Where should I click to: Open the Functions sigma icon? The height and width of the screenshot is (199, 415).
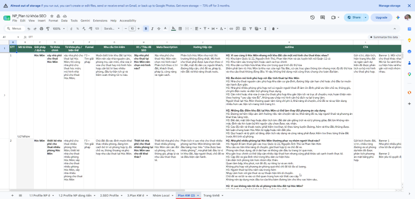click(265, 29)
